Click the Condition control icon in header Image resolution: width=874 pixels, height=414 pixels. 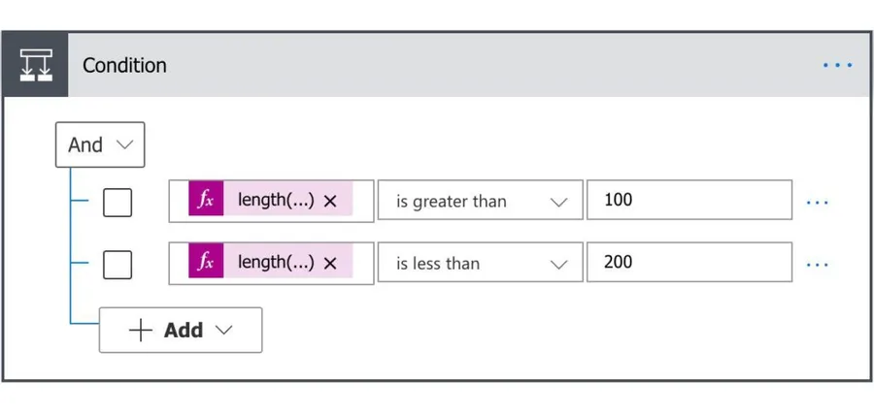pyautogui.click(x=35, y=65)
